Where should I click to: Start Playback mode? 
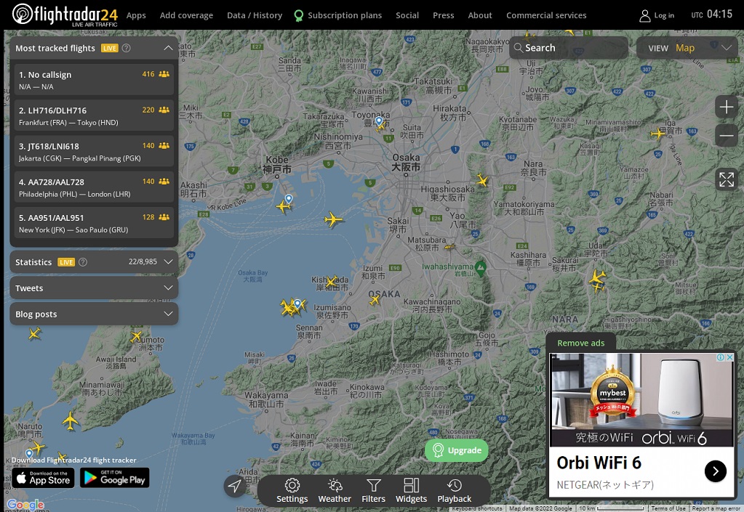coord(455,490)
